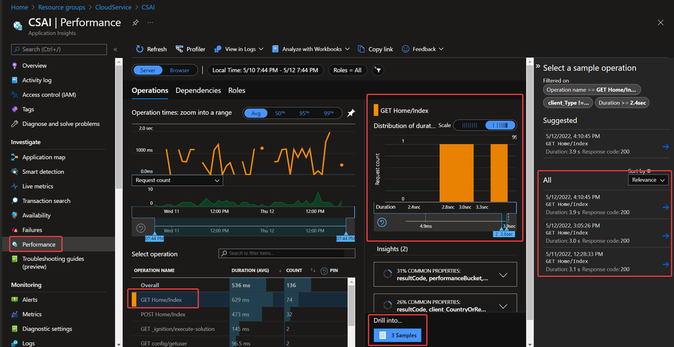
Task: Collapse the sample operation panel
Action: click(537, 66)
